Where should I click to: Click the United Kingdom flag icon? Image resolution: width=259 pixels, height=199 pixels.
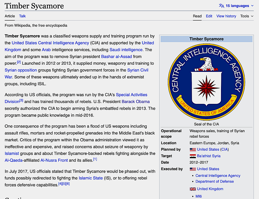pos(193,189)
